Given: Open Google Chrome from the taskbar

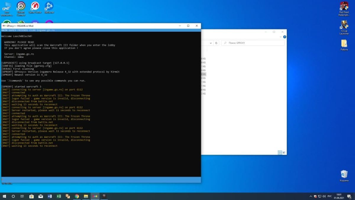Looking at the screenshot, I should (x=77, y=196).
